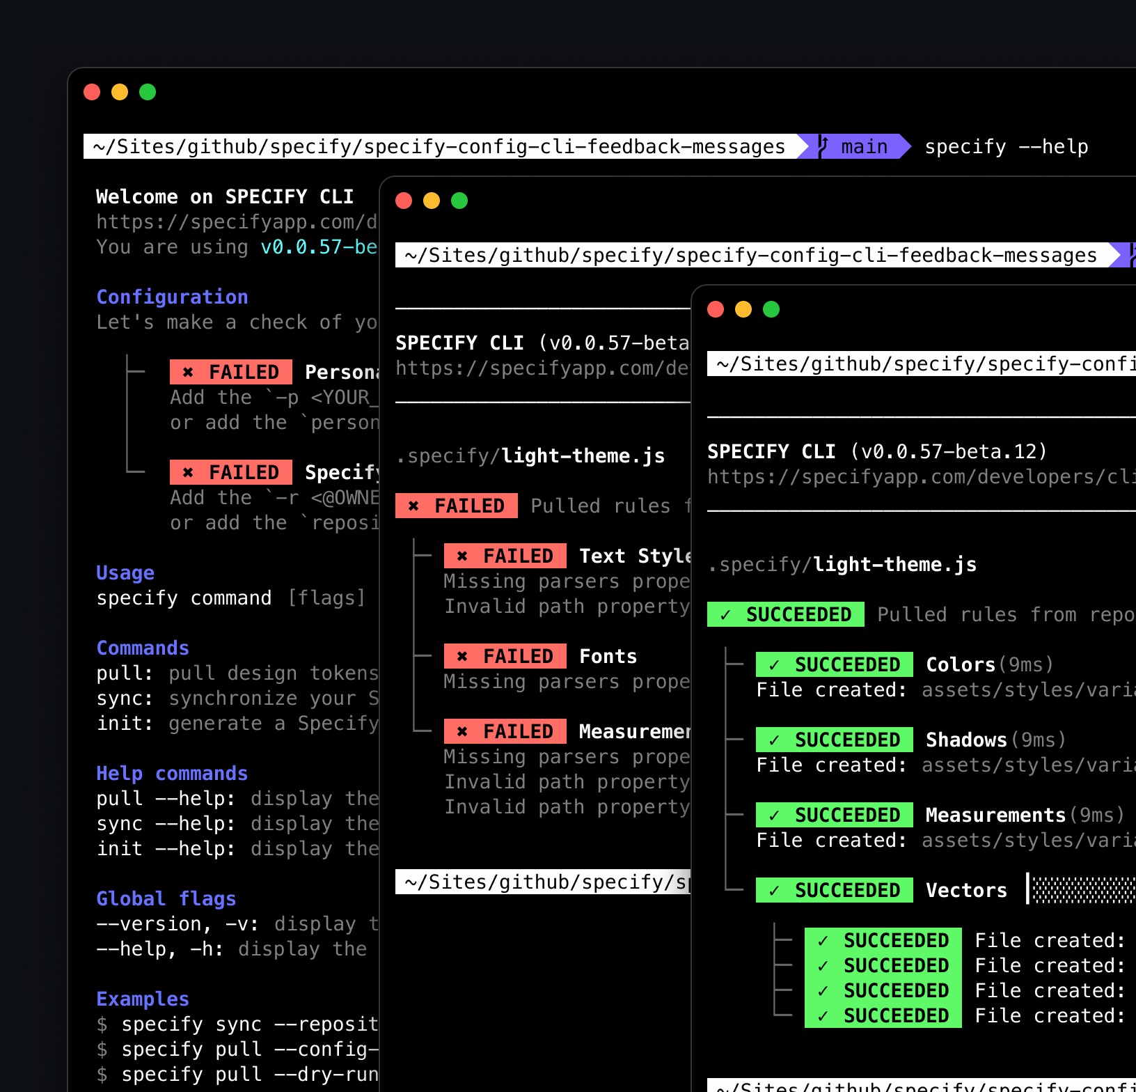1136x1092 pixels.
Task: Close the front terminal window with SUCCEEDED results
Action: point(716,309)
